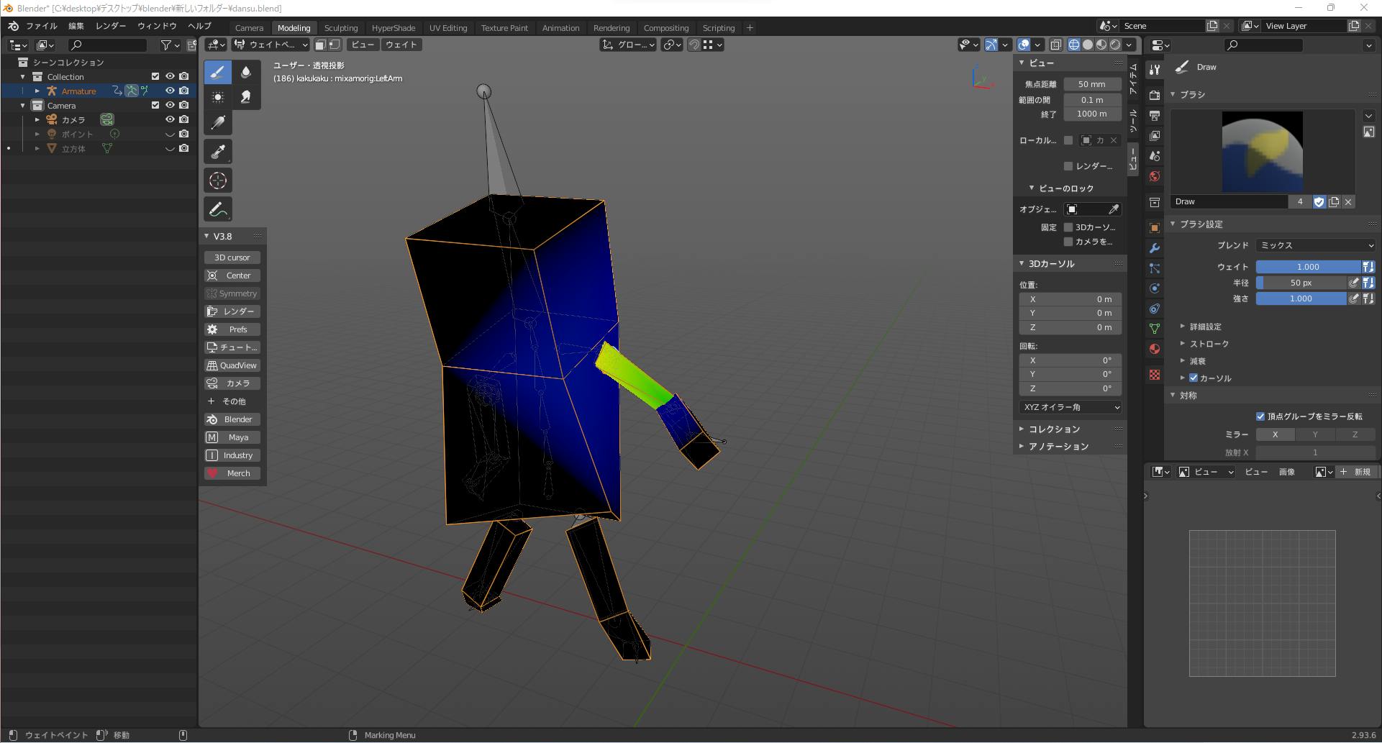The height and width of the screenshot is (743, 1382).
Task: Open the Modifiers wrench tab
Action: 1155,247
